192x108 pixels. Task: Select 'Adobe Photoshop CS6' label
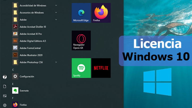(x=31, y=62)
